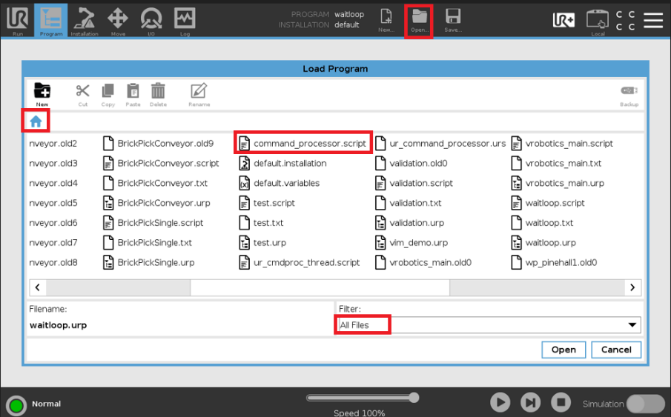The height and width of the screenshot is (417, 671).
Task: Select waitloop.urp file in list
Action: (x=543, y=242)
